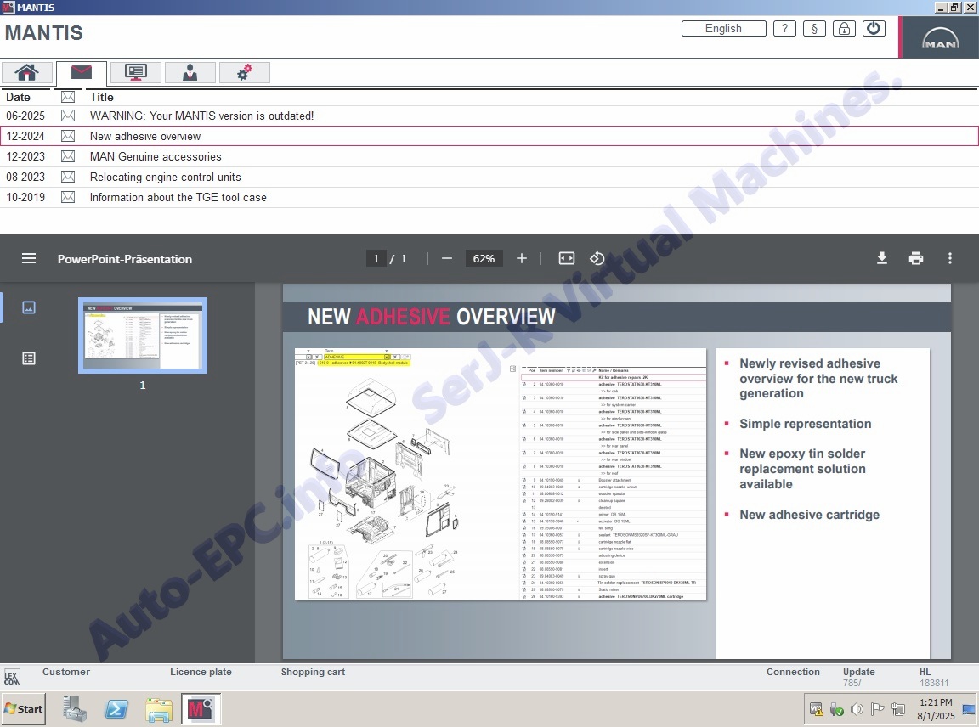Sort messages by Date column
The image size is (979, 727).
[x=18, y=98]
